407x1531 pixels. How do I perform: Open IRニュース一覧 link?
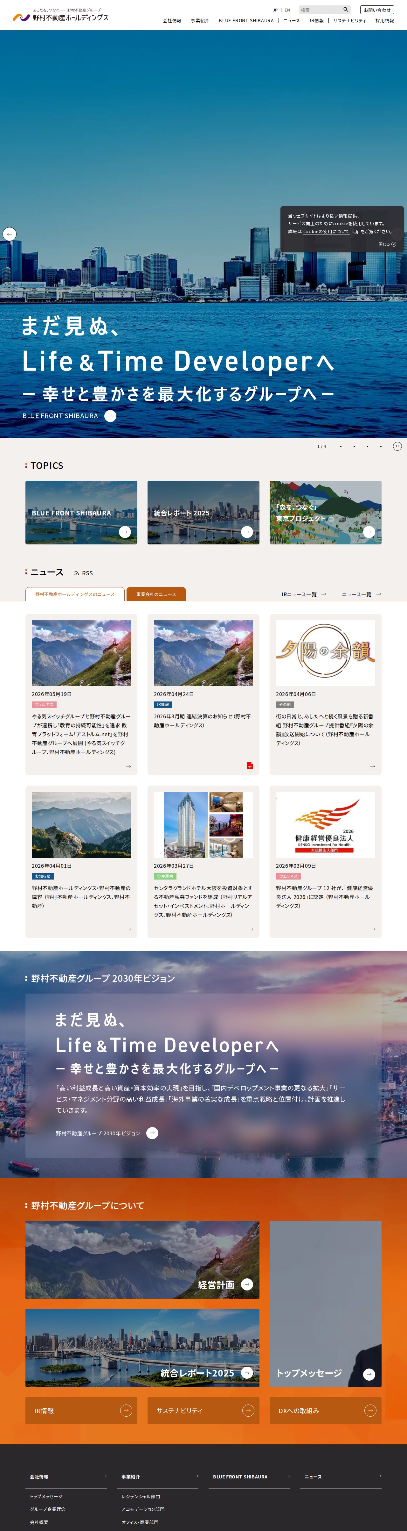304,594
